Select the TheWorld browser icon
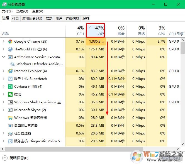The image size is (185, 164). click(x=10, y=49)
